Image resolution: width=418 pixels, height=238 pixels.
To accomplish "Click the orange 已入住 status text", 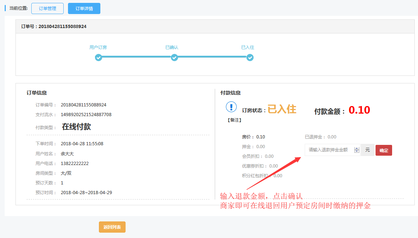I will (x=282, y=109).
